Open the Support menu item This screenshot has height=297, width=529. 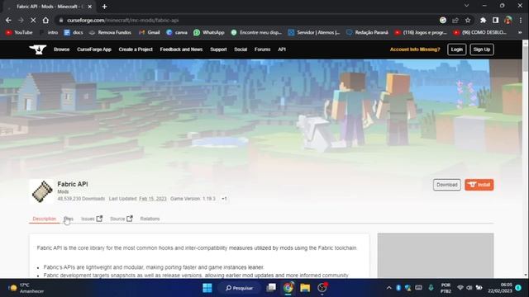point(218,49)
